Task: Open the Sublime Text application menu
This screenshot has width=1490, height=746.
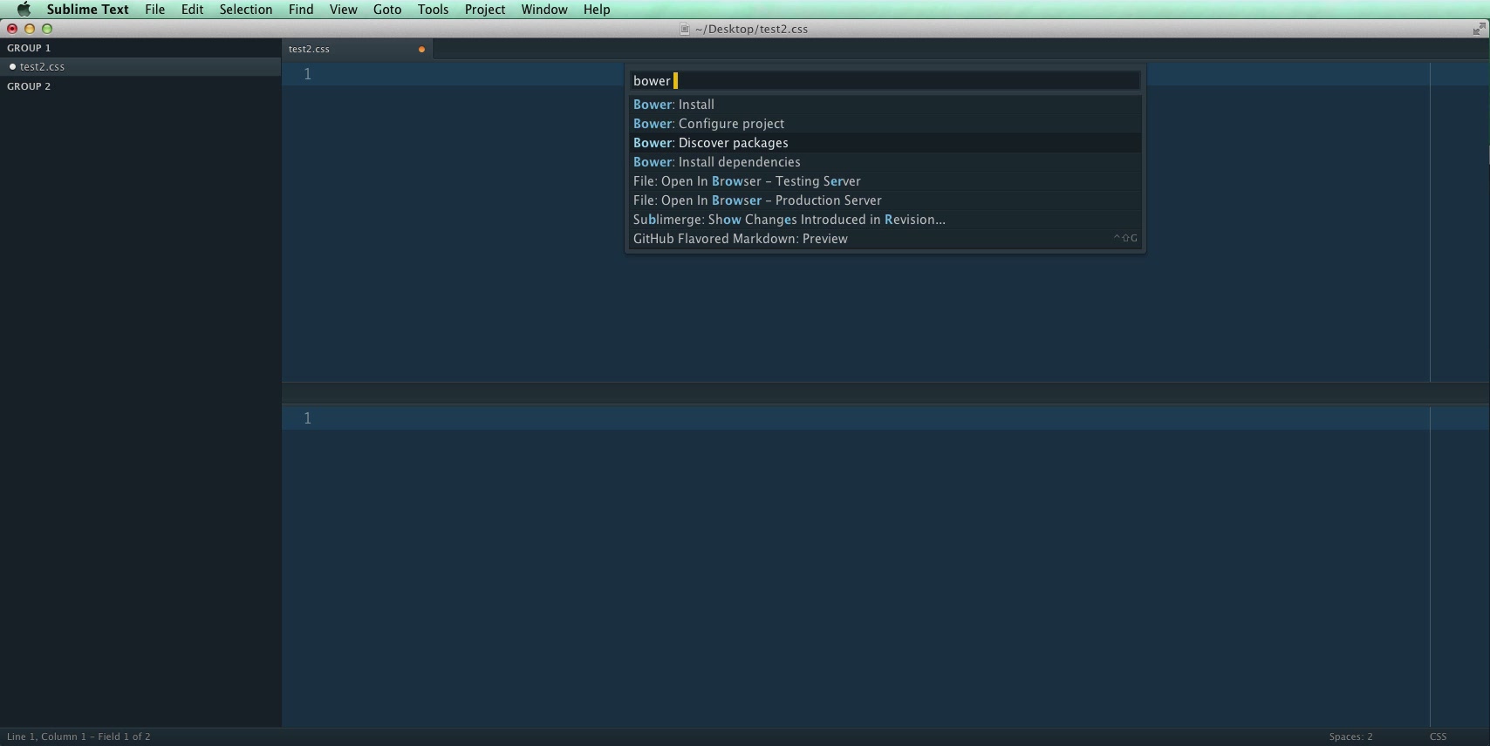Action: 87,10
